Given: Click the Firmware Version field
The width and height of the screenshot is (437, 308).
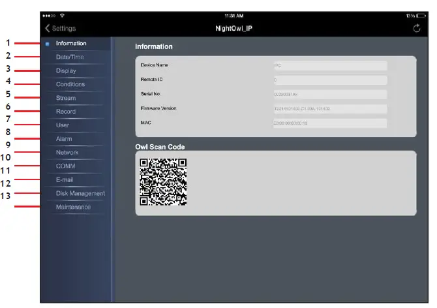Looking at the screenshot, I should point(330,109).
